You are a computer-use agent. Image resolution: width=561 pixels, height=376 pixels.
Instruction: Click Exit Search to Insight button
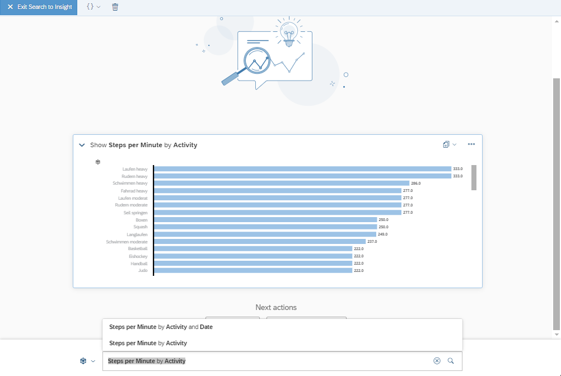(39, 7)
